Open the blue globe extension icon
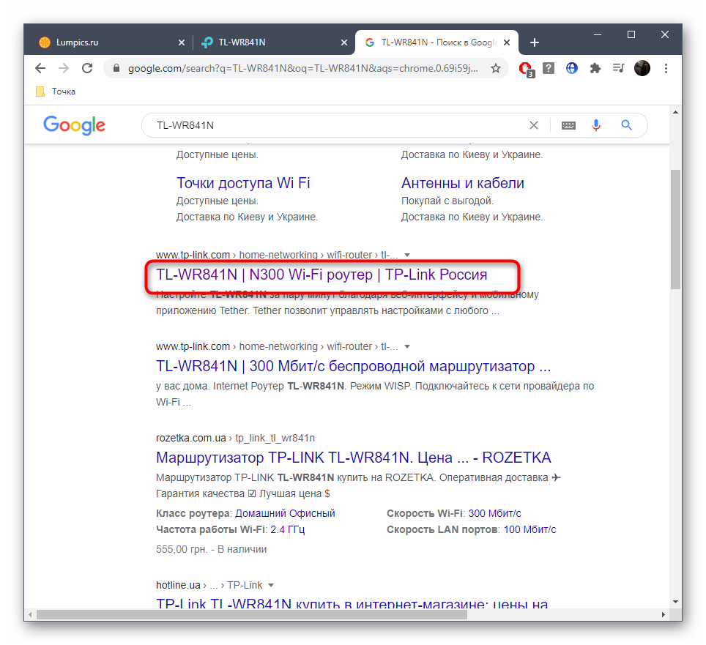The height and width of the screenshot is (645, 706). [x=572, y=68]
